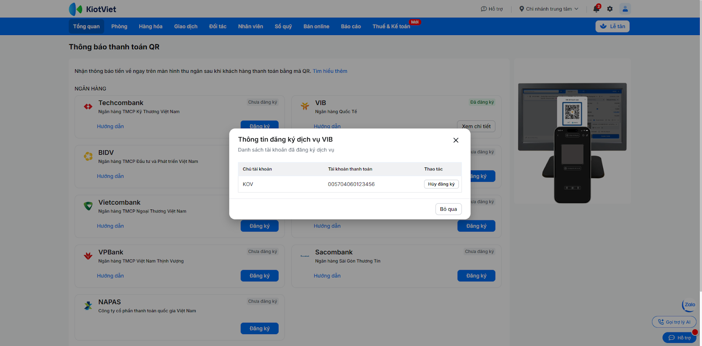Click the VPBank logo icon
The width and height of the screenshot is (702, 346).
click(x=88, y=256)
